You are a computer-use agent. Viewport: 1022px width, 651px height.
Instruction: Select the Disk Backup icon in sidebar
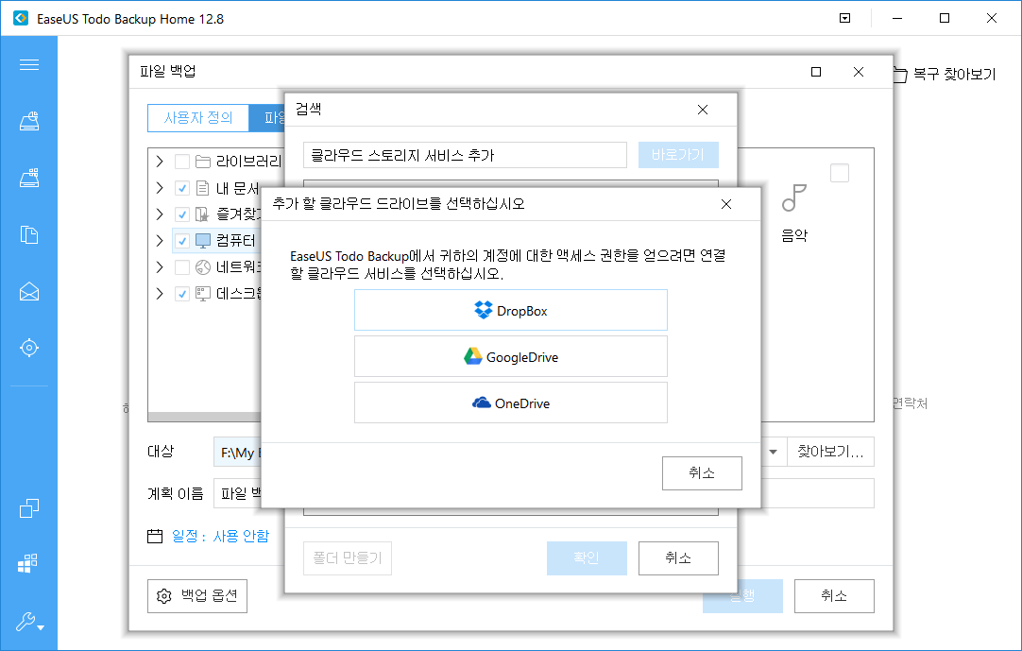pyautogui.click(x=28, y=121)
